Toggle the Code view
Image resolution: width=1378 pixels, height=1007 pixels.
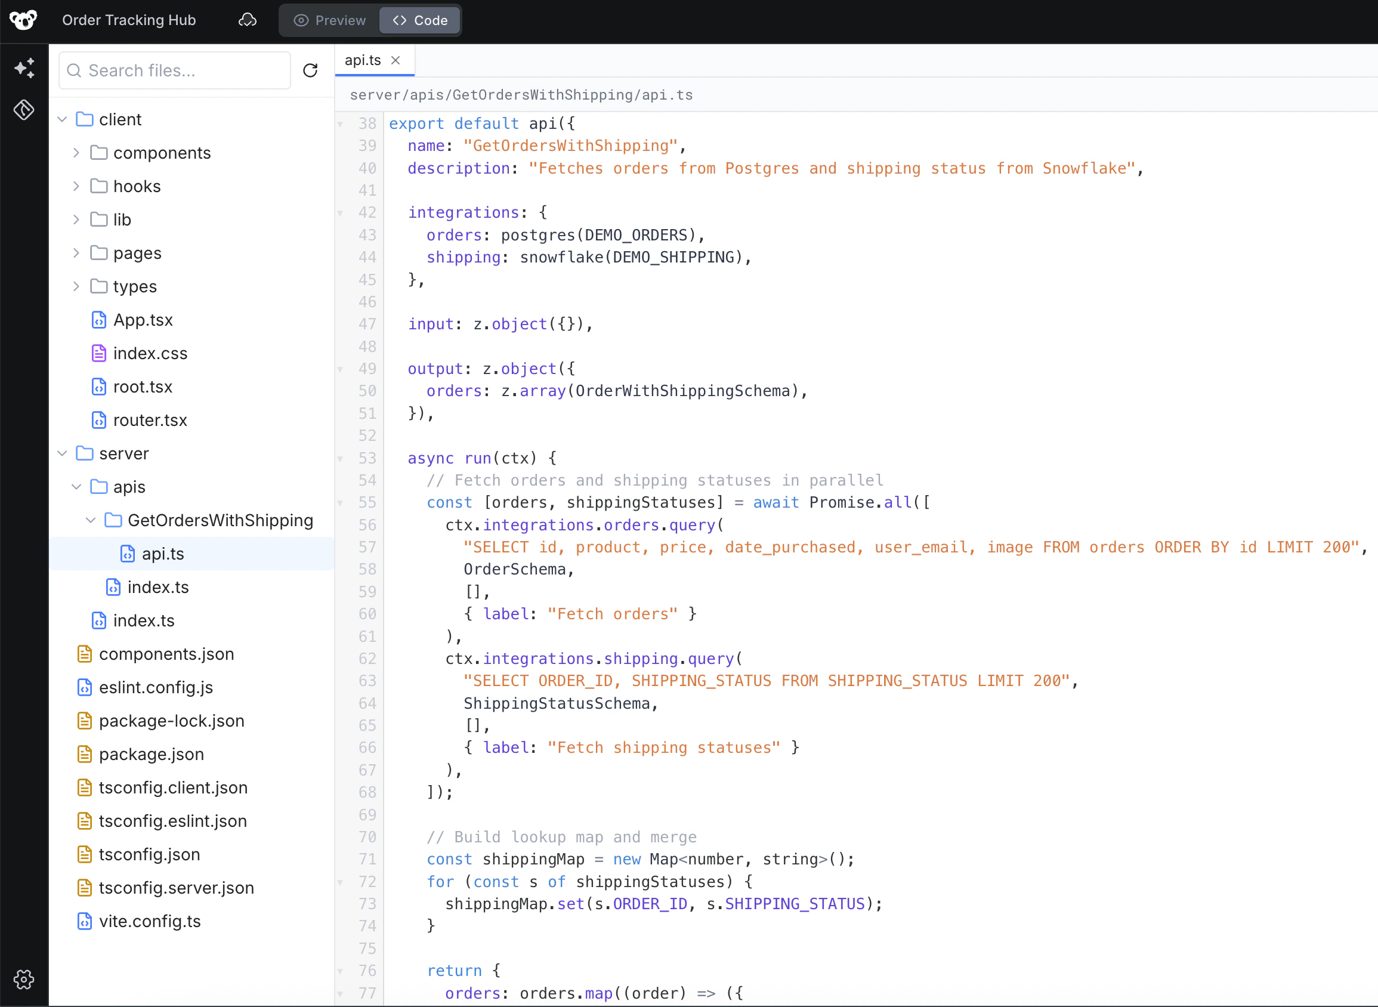(x=419, y=20)
